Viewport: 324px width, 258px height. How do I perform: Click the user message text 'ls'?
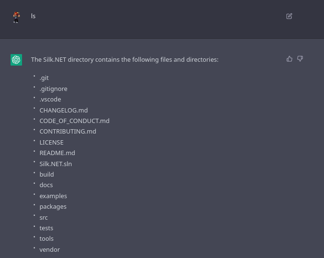(33, 16)
